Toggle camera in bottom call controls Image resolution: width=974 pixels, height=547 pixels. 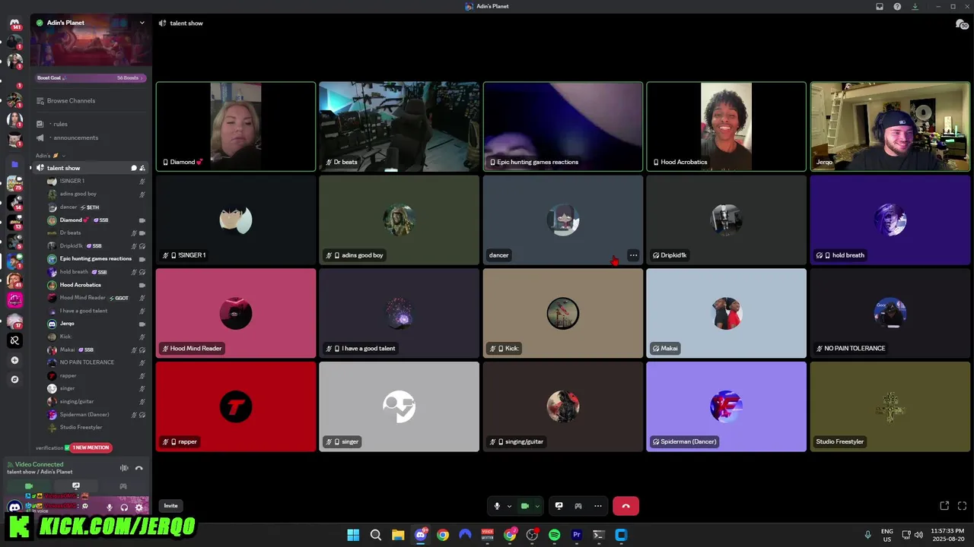click(524, 506)
